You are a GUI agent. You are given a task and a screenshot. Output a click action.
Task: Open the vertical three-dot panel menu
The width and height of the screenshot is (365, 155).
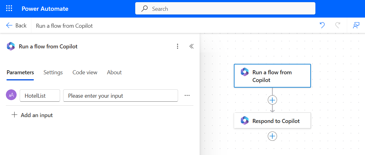point(177,47)
